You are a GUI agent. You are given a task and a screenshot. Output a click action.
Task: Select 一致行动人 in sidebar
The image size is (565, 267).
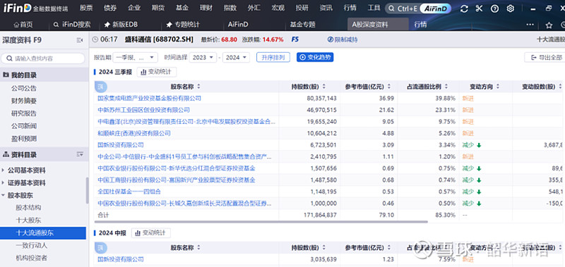point(32,245)
